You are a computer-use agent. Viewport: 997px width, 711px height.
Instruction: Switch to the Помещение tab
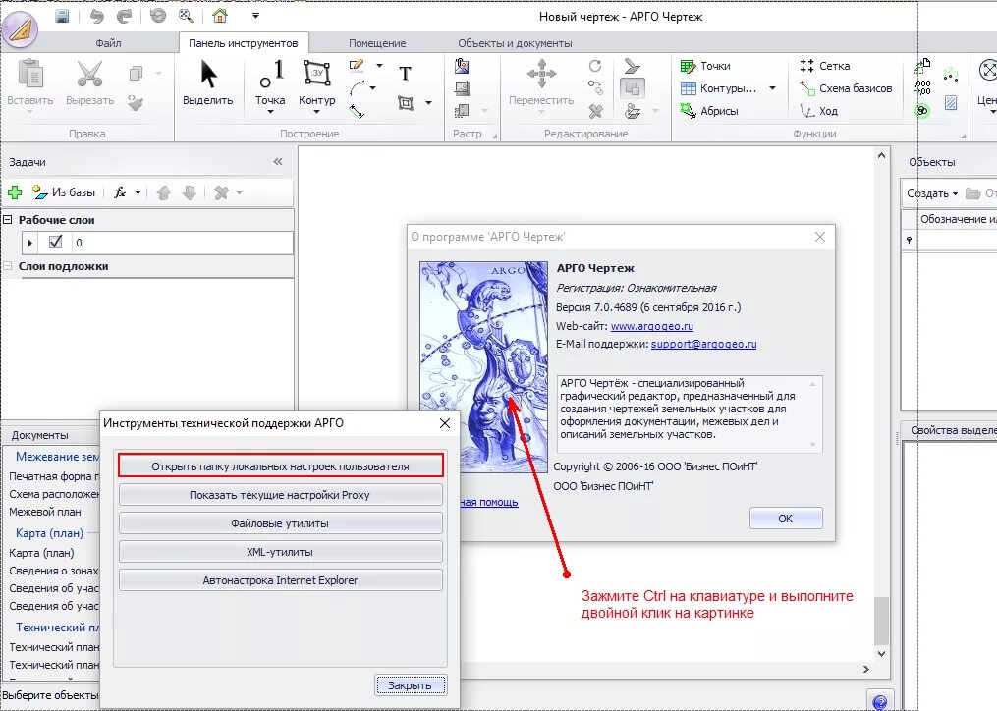pyautogui.click(x=377, y=43)
